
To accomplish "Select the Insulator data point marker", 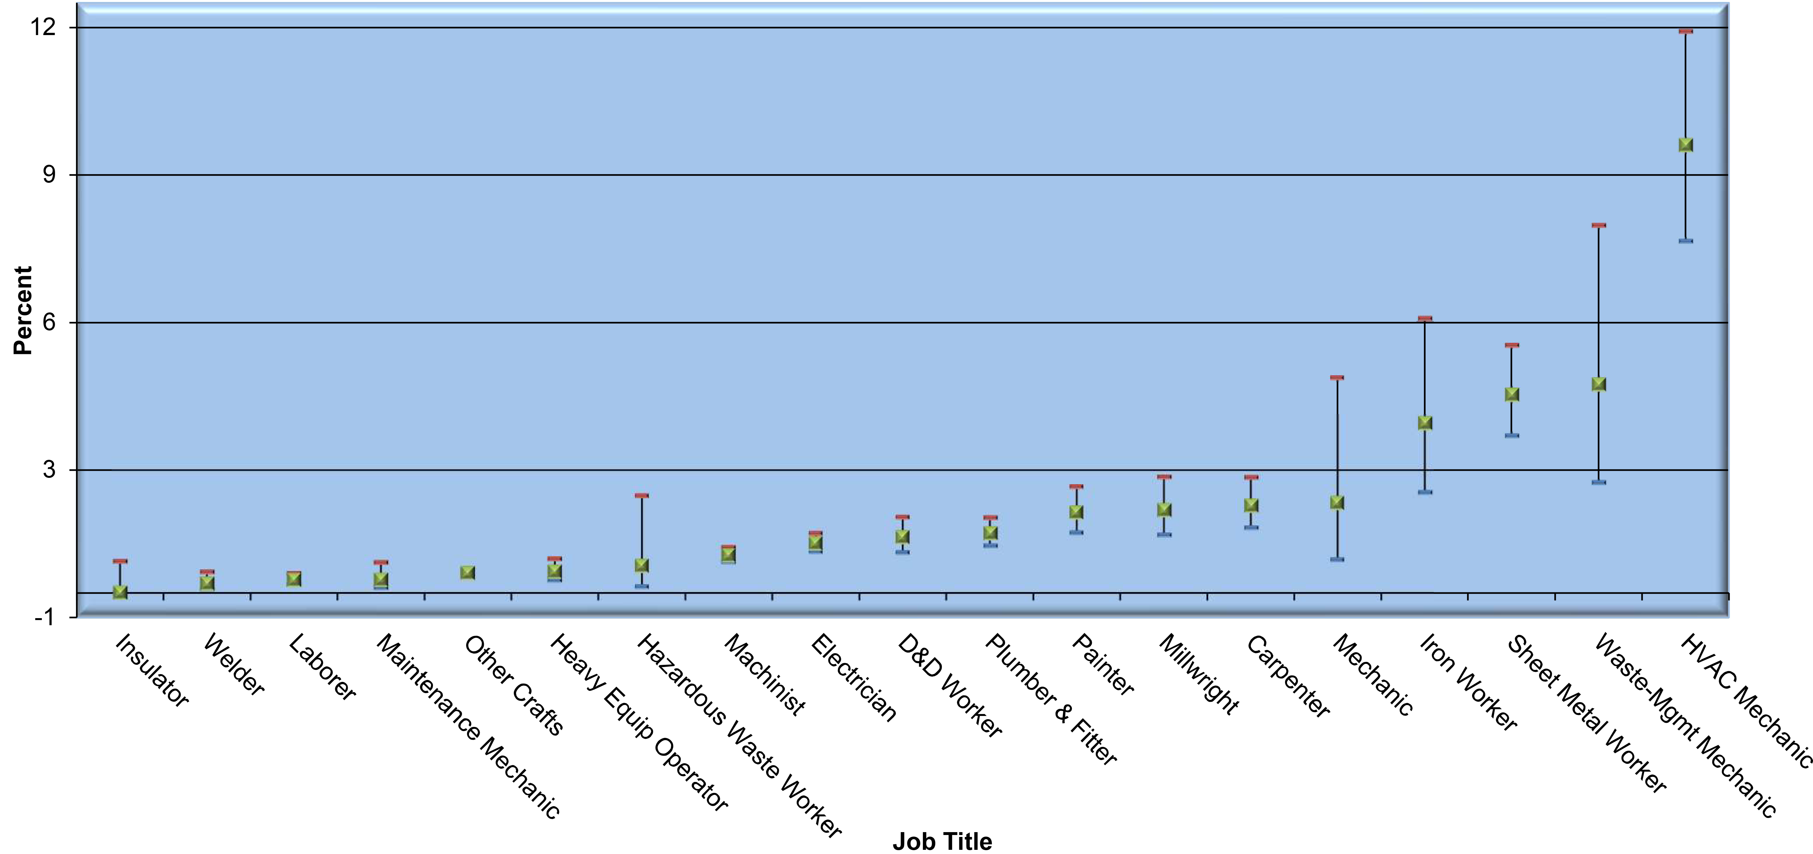I will pyautogui.click(x=120, y=592).
